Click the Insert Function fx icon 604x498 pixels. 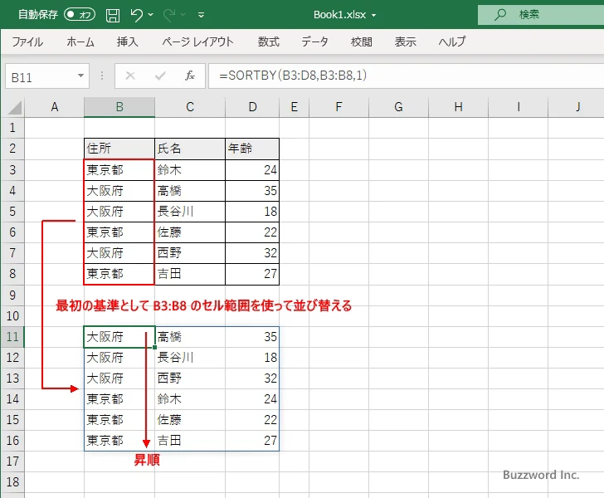pyautogui.click(x=190, y=76)
